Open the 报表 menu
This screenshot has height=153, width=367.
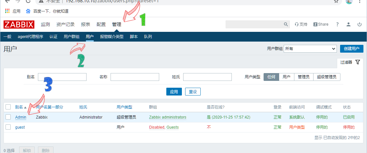(86, 24)
